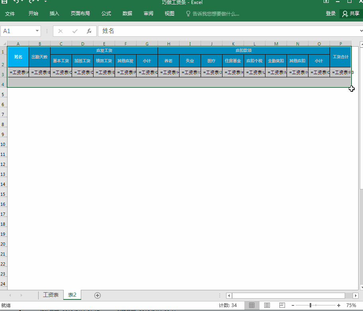The image size is (363, 311).
Task: Expand the formula bar chevron
Action: click(361, 31)
